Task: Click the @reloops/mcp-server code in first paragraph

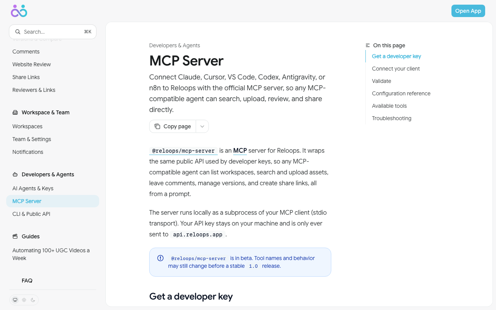Action: (x=183, y=151)
